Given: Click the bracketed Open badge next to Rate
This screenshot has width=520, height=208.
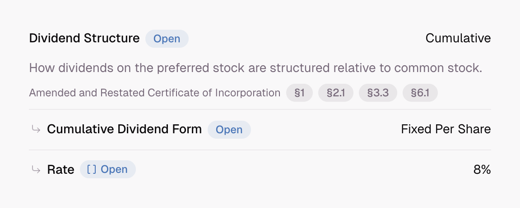Looking at the screenshot, I should [x=108, y=169].
